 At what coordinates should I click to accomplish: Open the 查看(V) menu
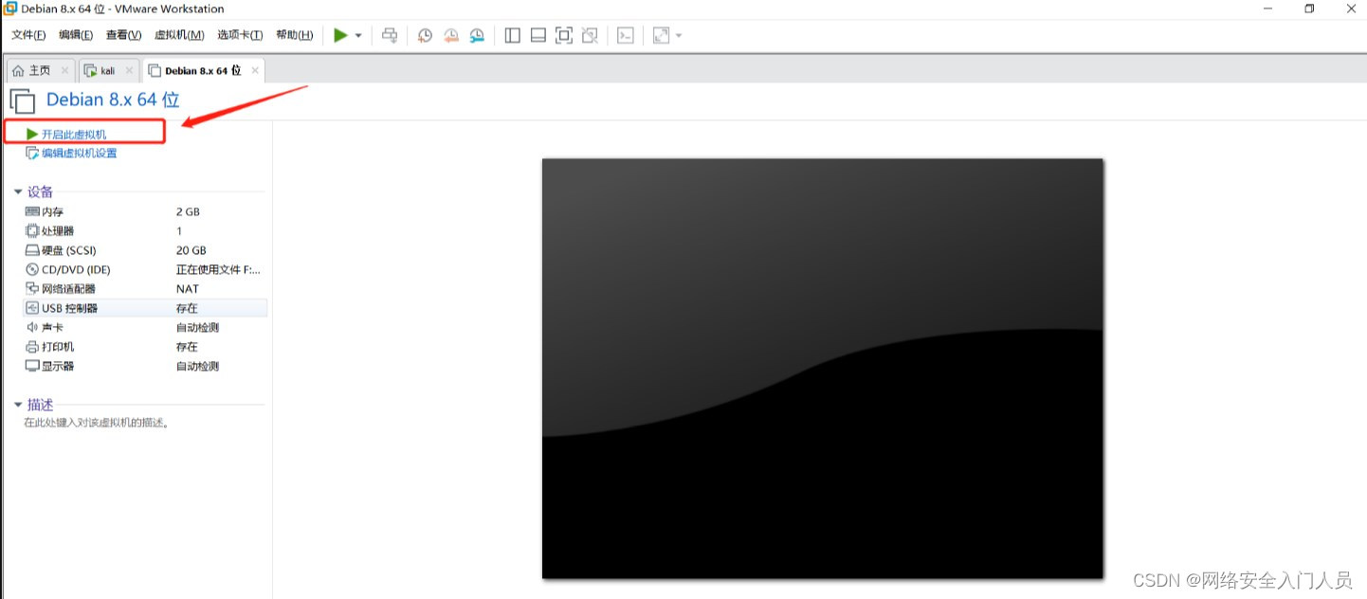pos(123,35)
